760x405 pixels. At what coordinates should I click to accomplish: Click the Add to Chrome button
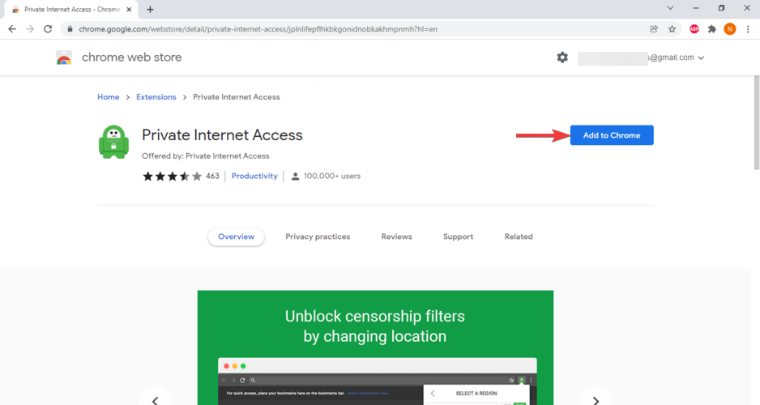612,135
